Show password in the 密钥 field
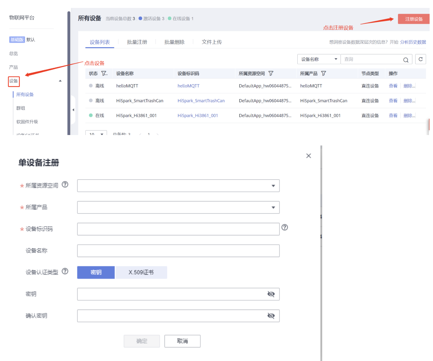Viewport: 433px width, 361px height. tap(271, 294)
